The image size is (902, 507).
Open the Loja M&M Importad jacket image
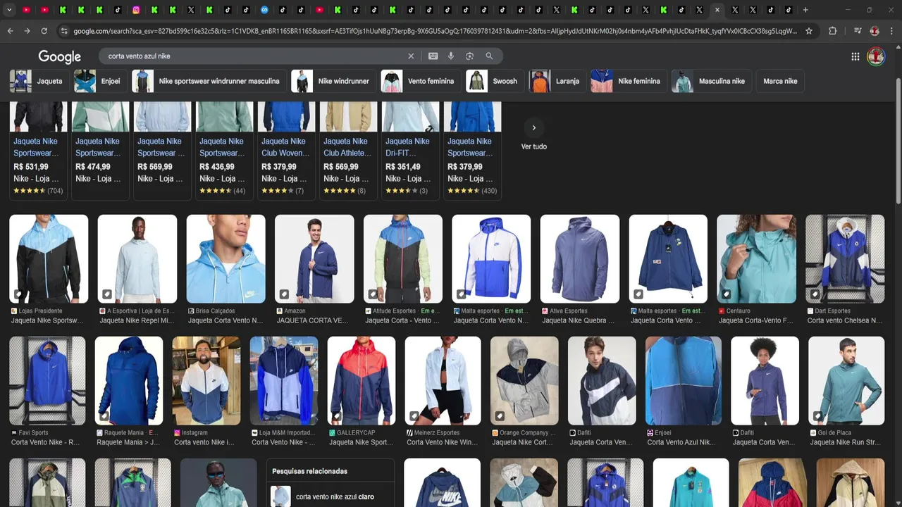click(x=284, y=380)
